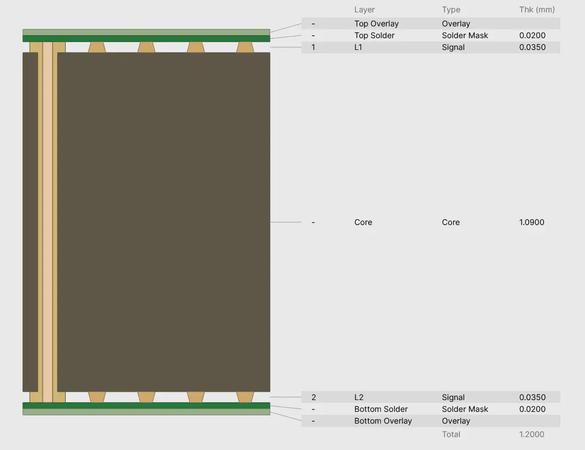The height and width of the screenshot is (450, 585).
Task: Click the dark core block in diagram
Action: tap(163, 222)
